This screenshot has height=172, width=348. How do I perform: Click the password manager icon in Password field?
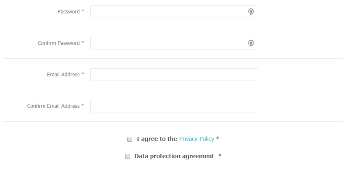click(x=251, y=12)
